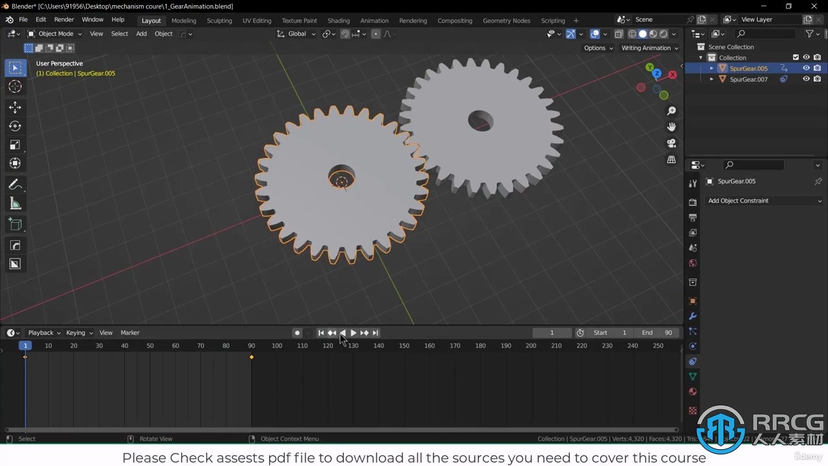
Task: Choose the Annotate tool
Action: 16,185
